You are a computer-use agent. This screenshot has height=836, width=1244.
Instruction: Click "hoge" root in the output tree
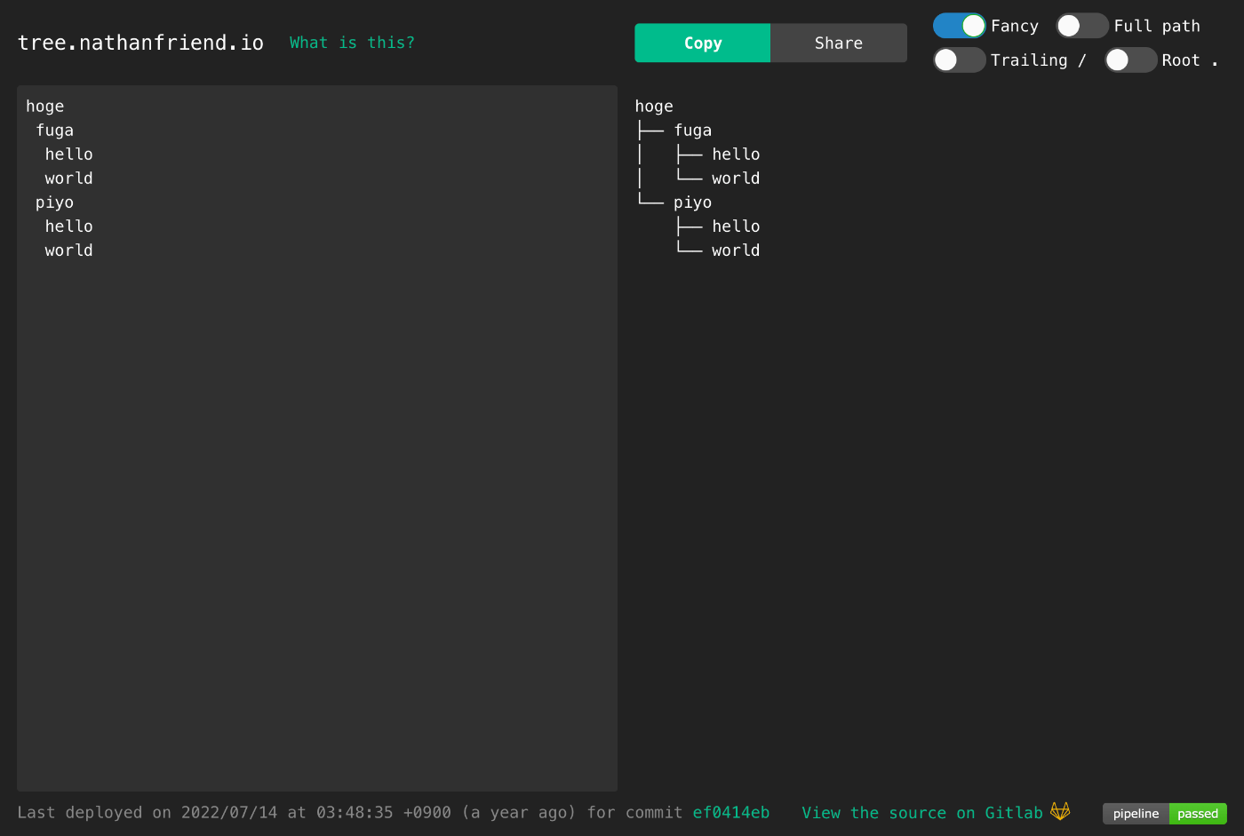pos(654,106)
